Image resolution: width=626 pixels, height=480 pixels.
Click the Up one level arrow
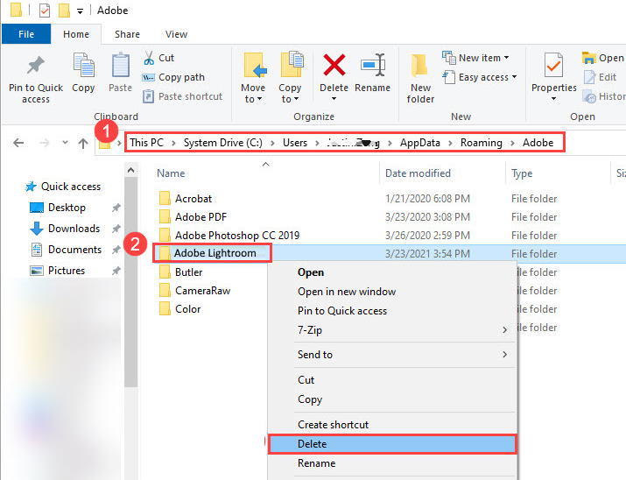pyautogui.click(x=83, y=143)
